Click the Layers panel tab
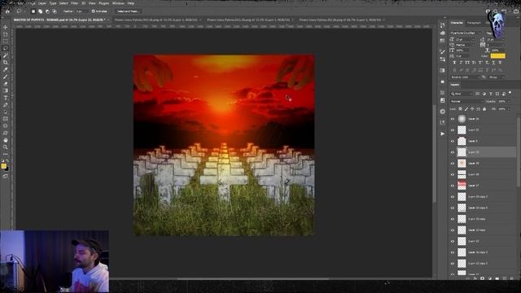 pos(455,85)
